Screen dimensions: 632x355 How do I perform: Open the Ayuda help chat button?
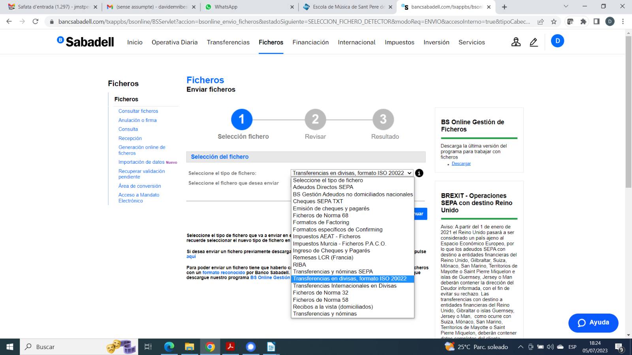(593, 323)
